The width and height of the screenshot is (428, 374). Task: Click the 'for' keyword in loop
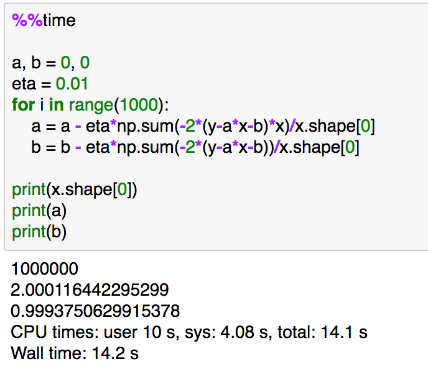[x=23, y=104]
